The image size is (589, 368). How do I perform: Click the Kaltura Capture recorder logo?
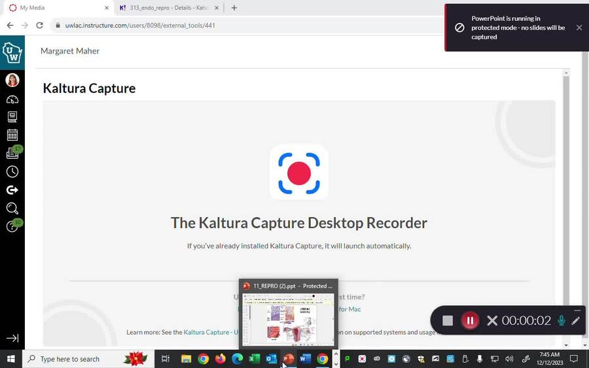tap(299, 173)
